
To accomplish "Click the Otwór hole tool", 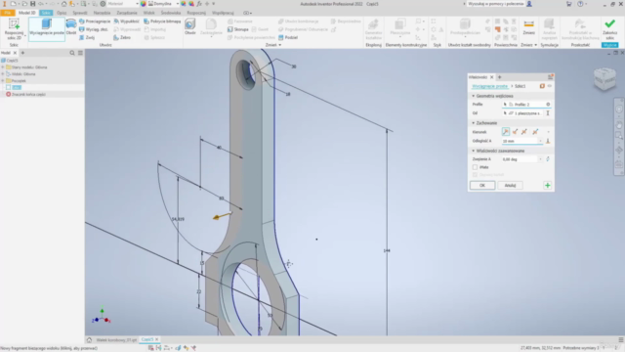I will pyautogui.click(x=190, y=26).
